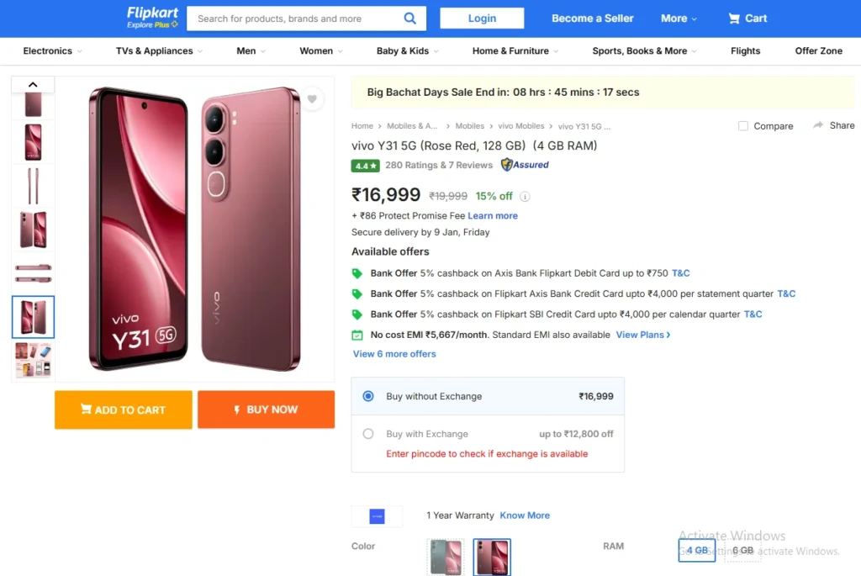861x576 pixels.
Task: Click the Share arrow icon
Action: point(818,125)
